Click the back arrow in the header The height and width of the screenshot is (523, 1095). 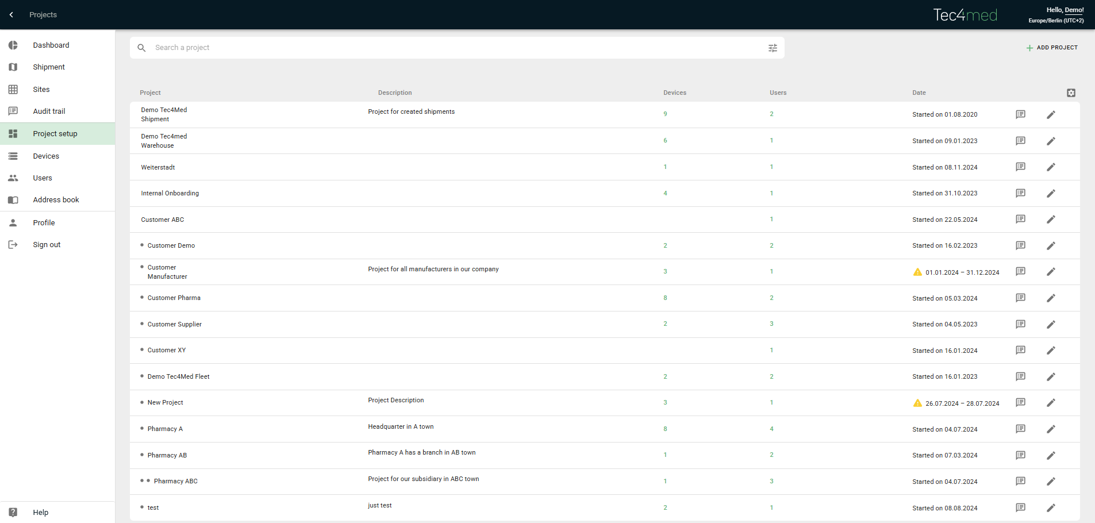11,15
